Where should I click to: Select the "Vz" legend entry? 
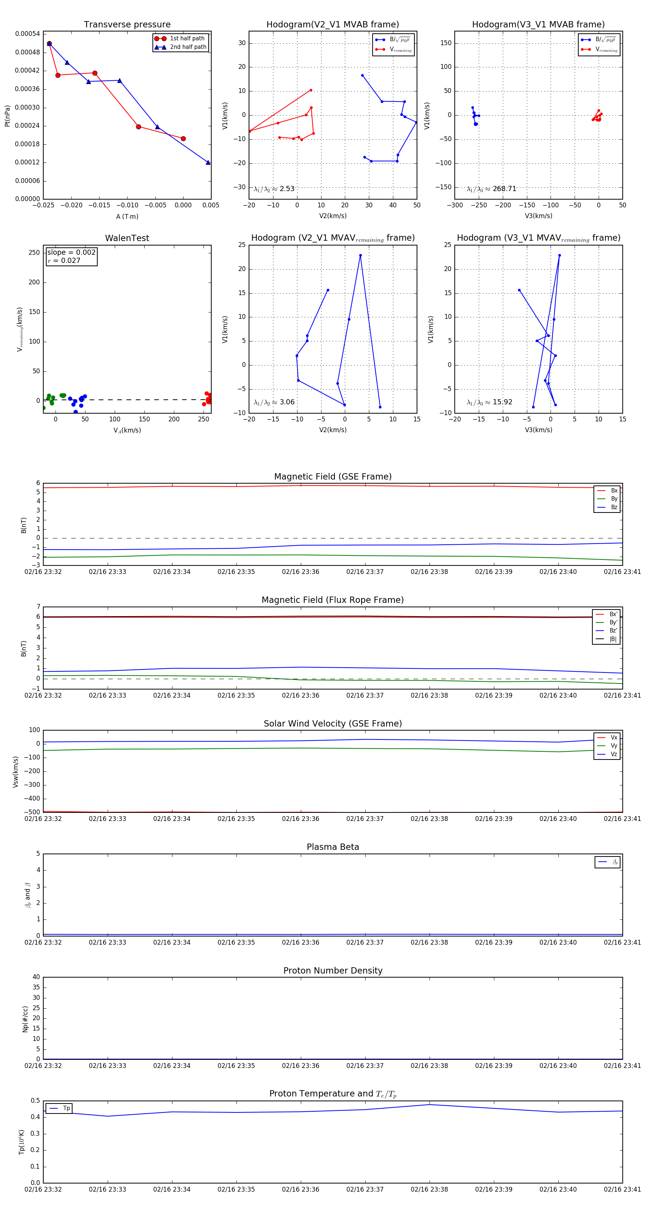607,754
